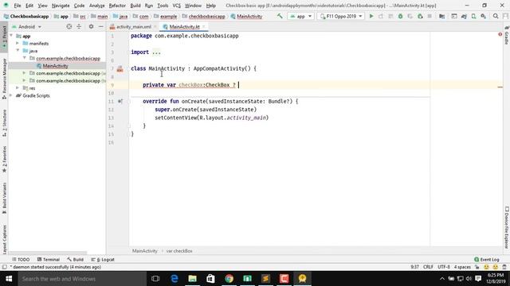Open Search Everywhere magnifier icon
Viewport: 510px width, 286px height.
pos(496,16)
